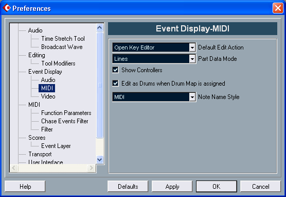Select Transport in the preferences tree

40,154
